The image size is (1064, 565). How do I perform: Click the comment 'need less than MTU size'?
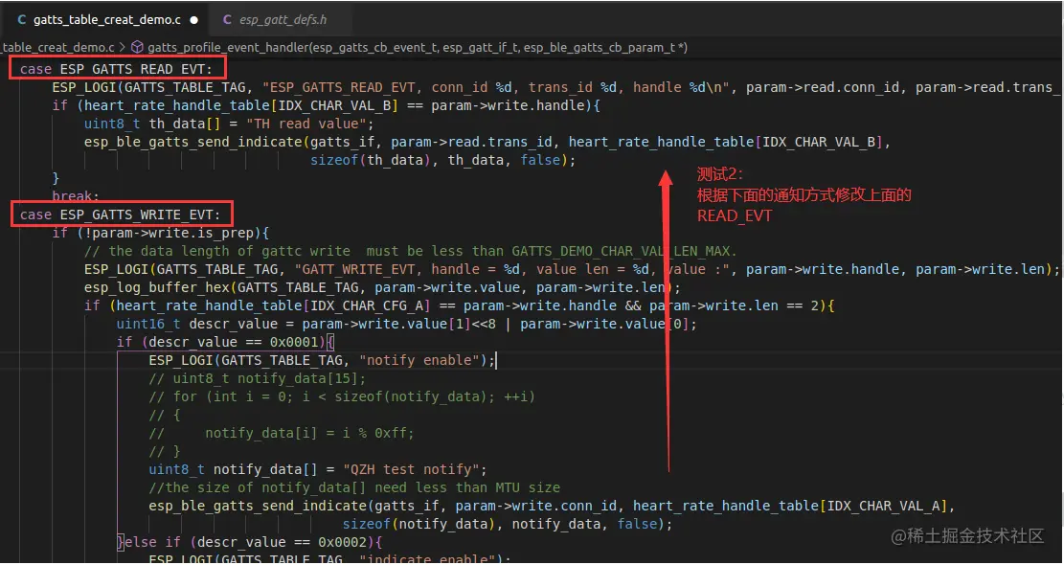pos(355,487)
